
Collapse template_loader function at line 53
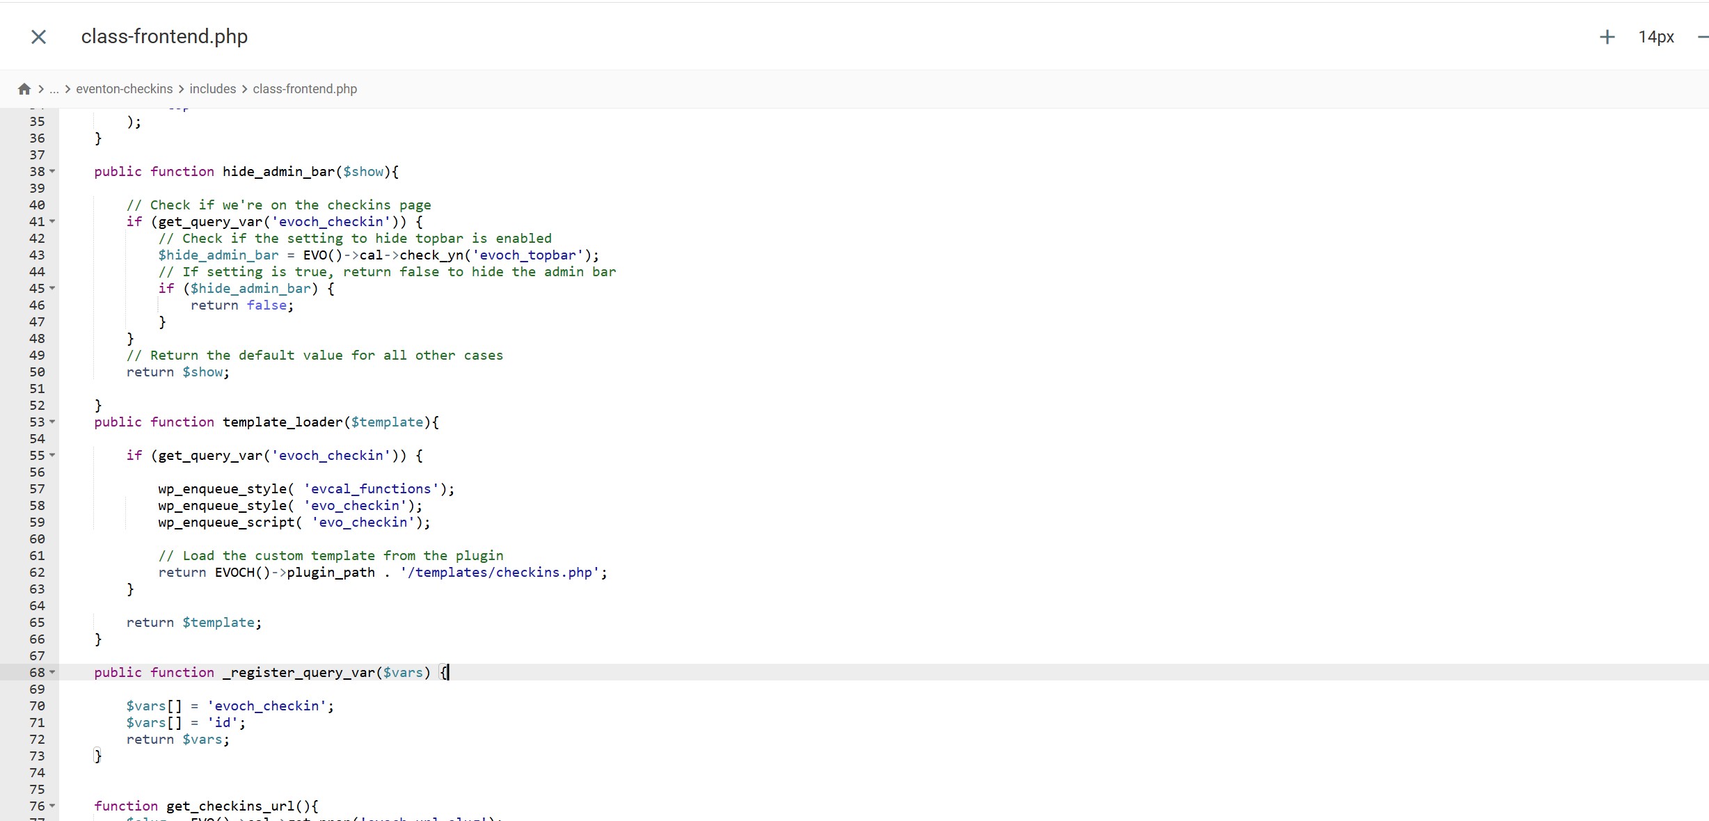(52, 422)
